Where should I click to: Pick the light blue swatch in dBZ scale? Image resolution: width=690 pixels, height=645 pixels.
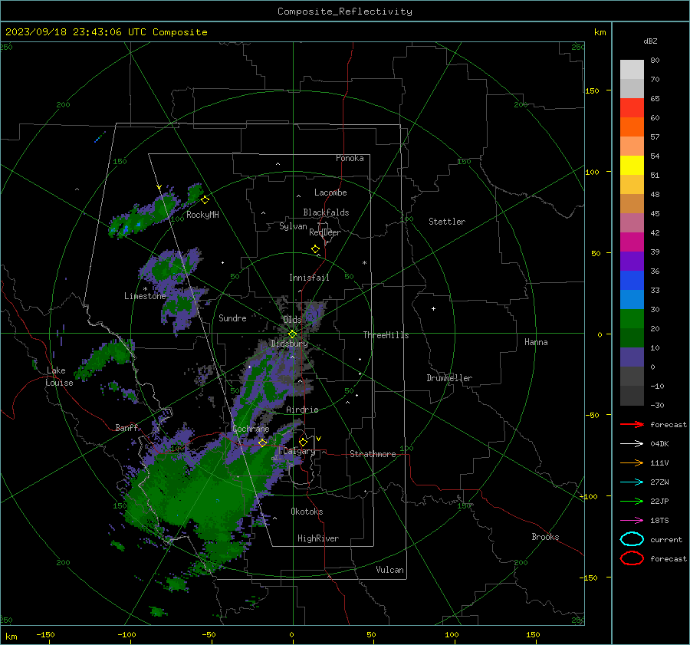[632, 299]
